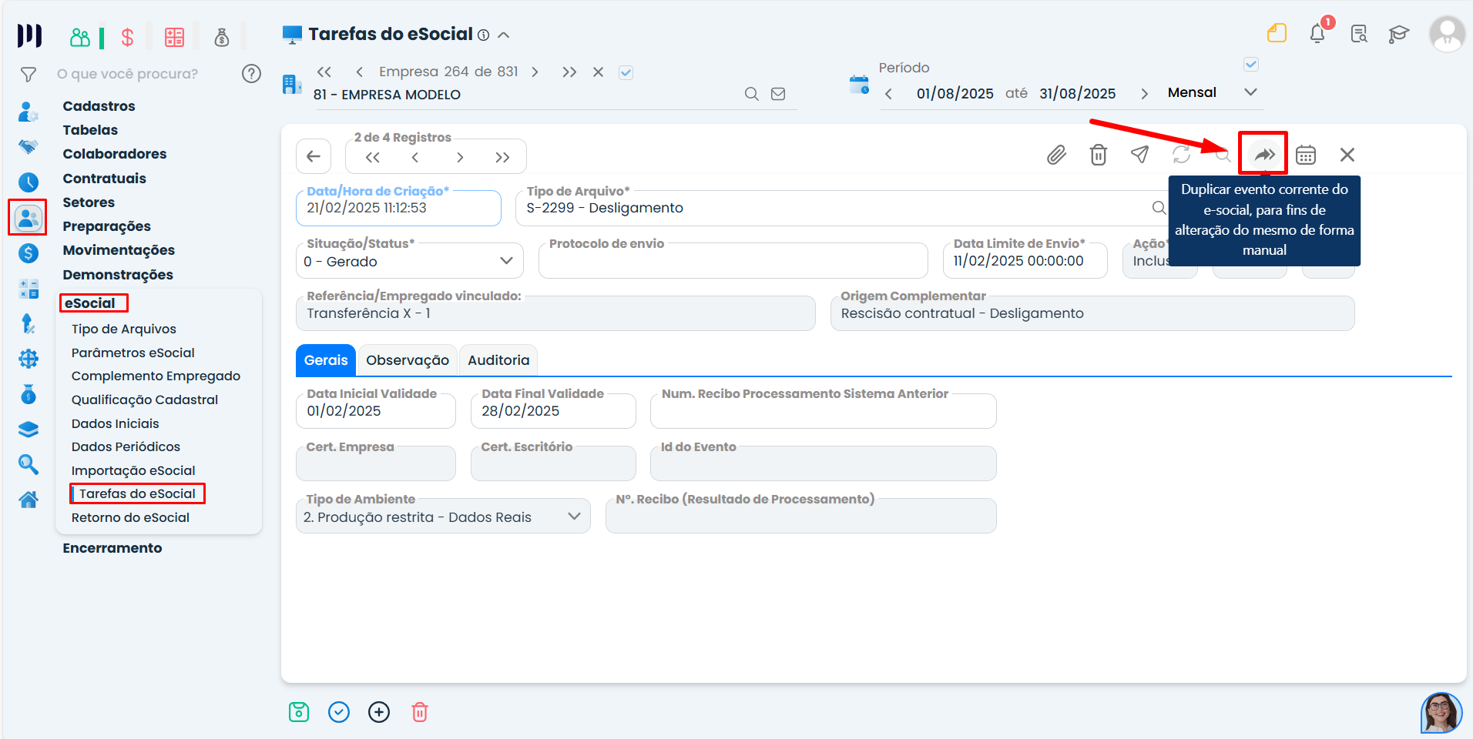
Task: Close the record with the X icon
Action: click(x=1347, y=155)
